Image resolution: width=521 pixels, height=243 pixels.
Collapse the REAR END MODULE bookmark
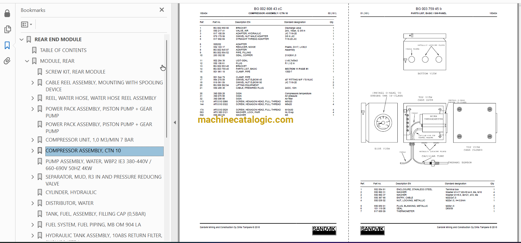click(22, 40)
